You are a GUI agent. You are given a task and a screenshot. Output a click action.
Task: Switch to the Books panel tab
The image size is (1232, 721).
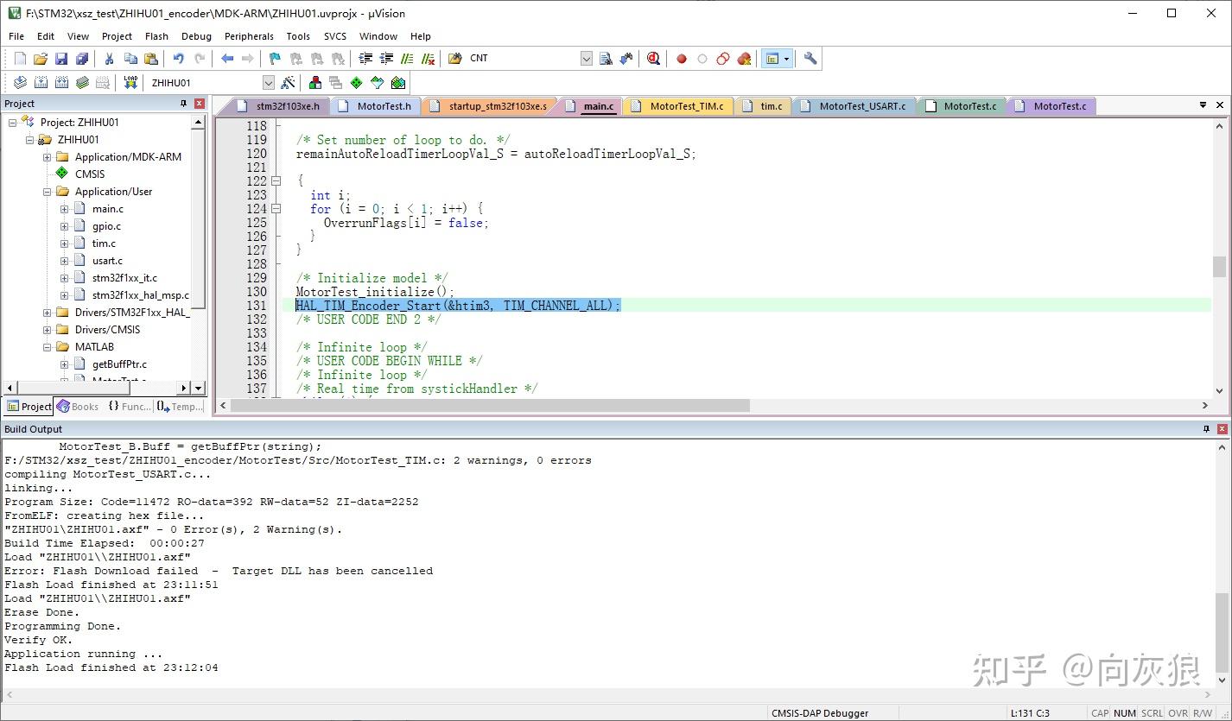pos(78,407)
